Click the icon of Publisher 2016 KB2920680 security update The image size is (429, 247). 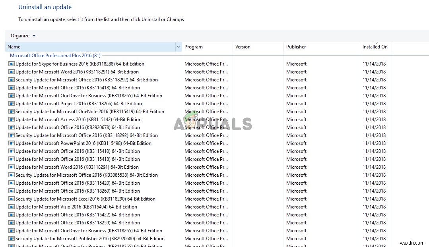11,238
